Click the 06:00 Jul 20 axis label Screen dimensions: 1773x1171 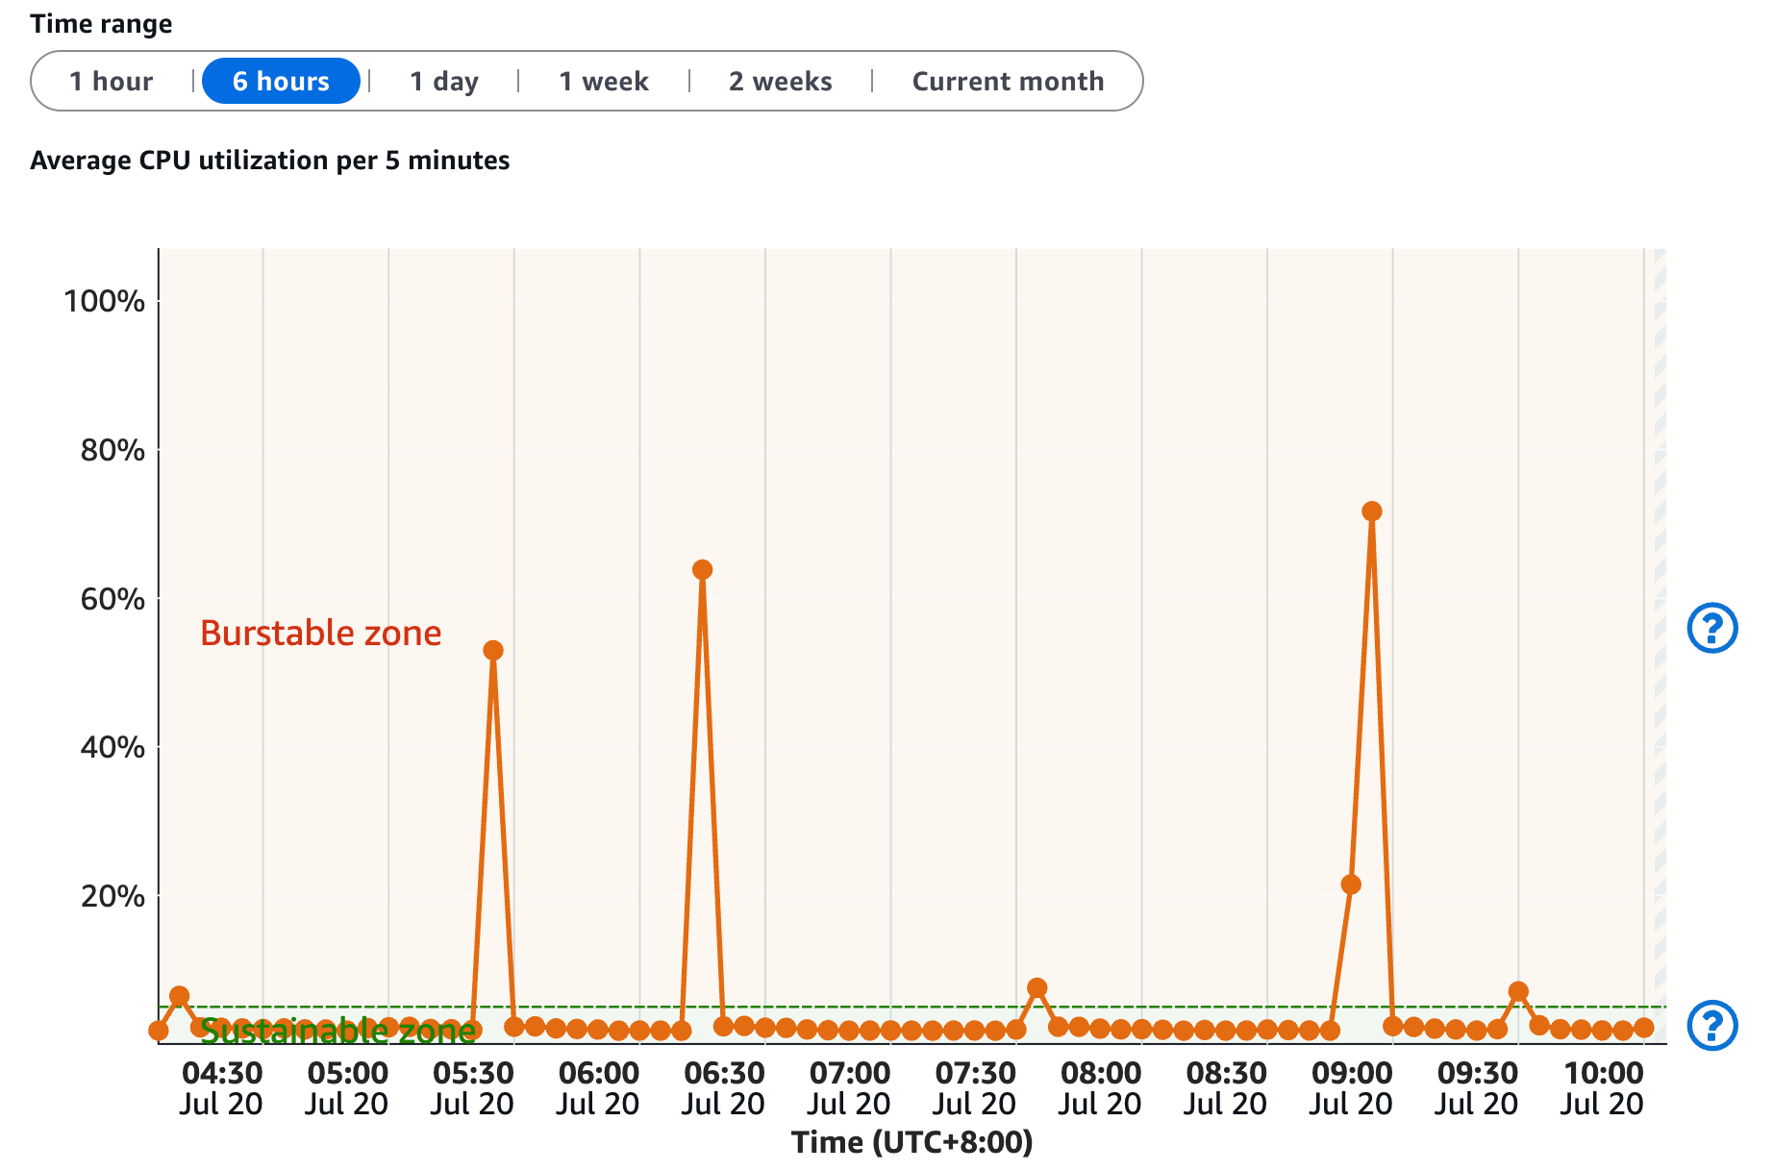click(598, 1088)
